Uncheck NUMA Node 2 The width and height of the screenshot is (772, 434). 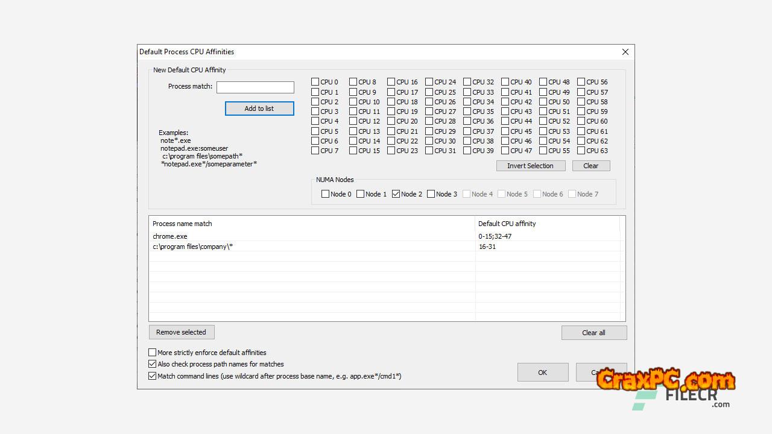pos(396,194)
